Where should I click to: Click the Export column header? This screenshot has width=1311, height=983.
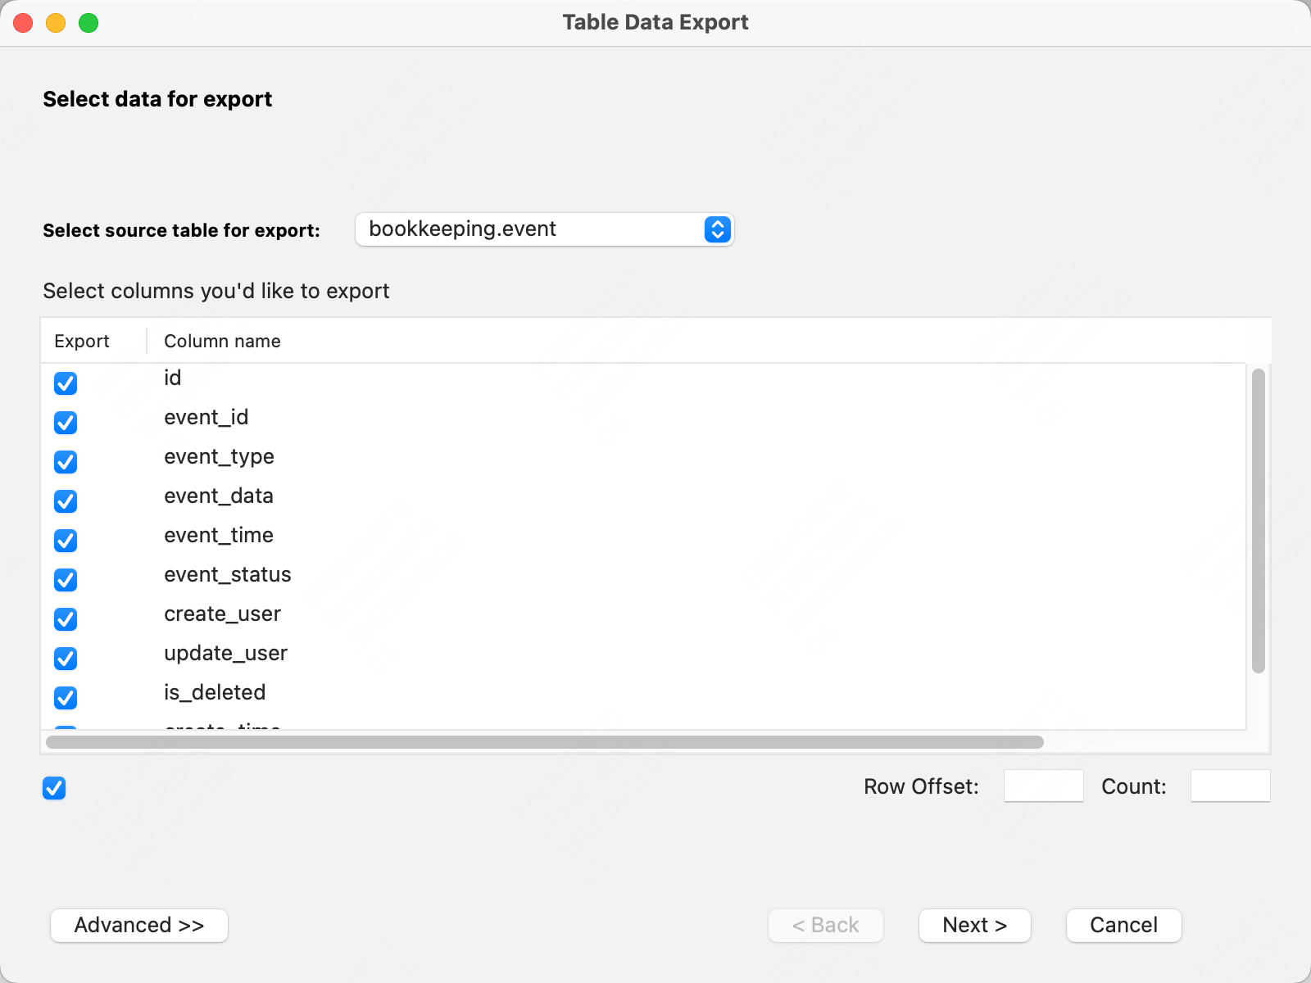pyautogui.click(x=82, y=342)
